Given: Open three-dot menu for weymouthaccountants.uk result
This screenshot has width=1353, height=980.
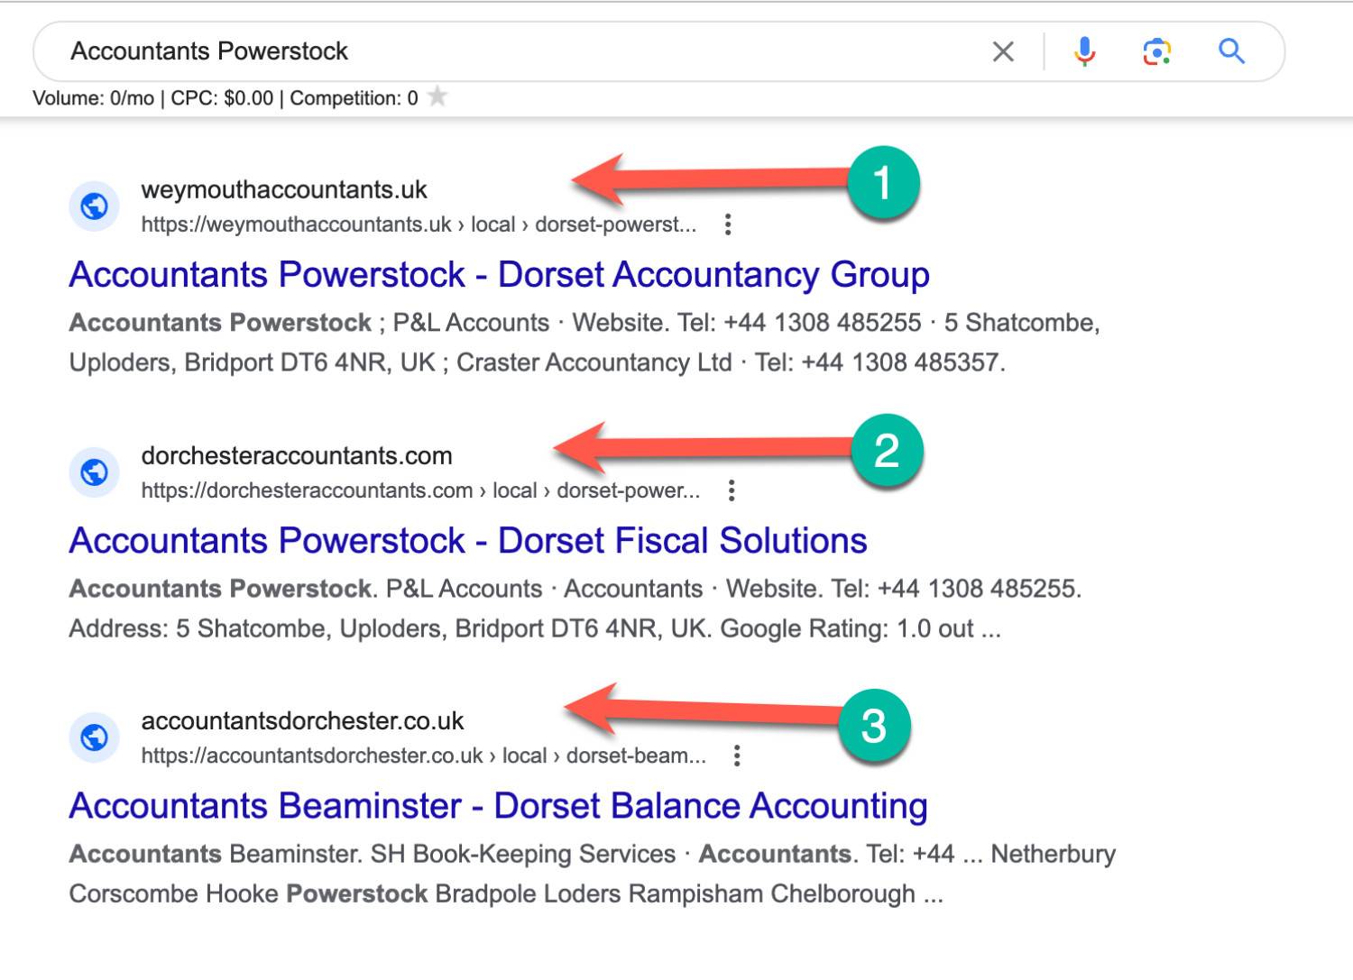Looking at the screenshot, I should pos(728,224).
